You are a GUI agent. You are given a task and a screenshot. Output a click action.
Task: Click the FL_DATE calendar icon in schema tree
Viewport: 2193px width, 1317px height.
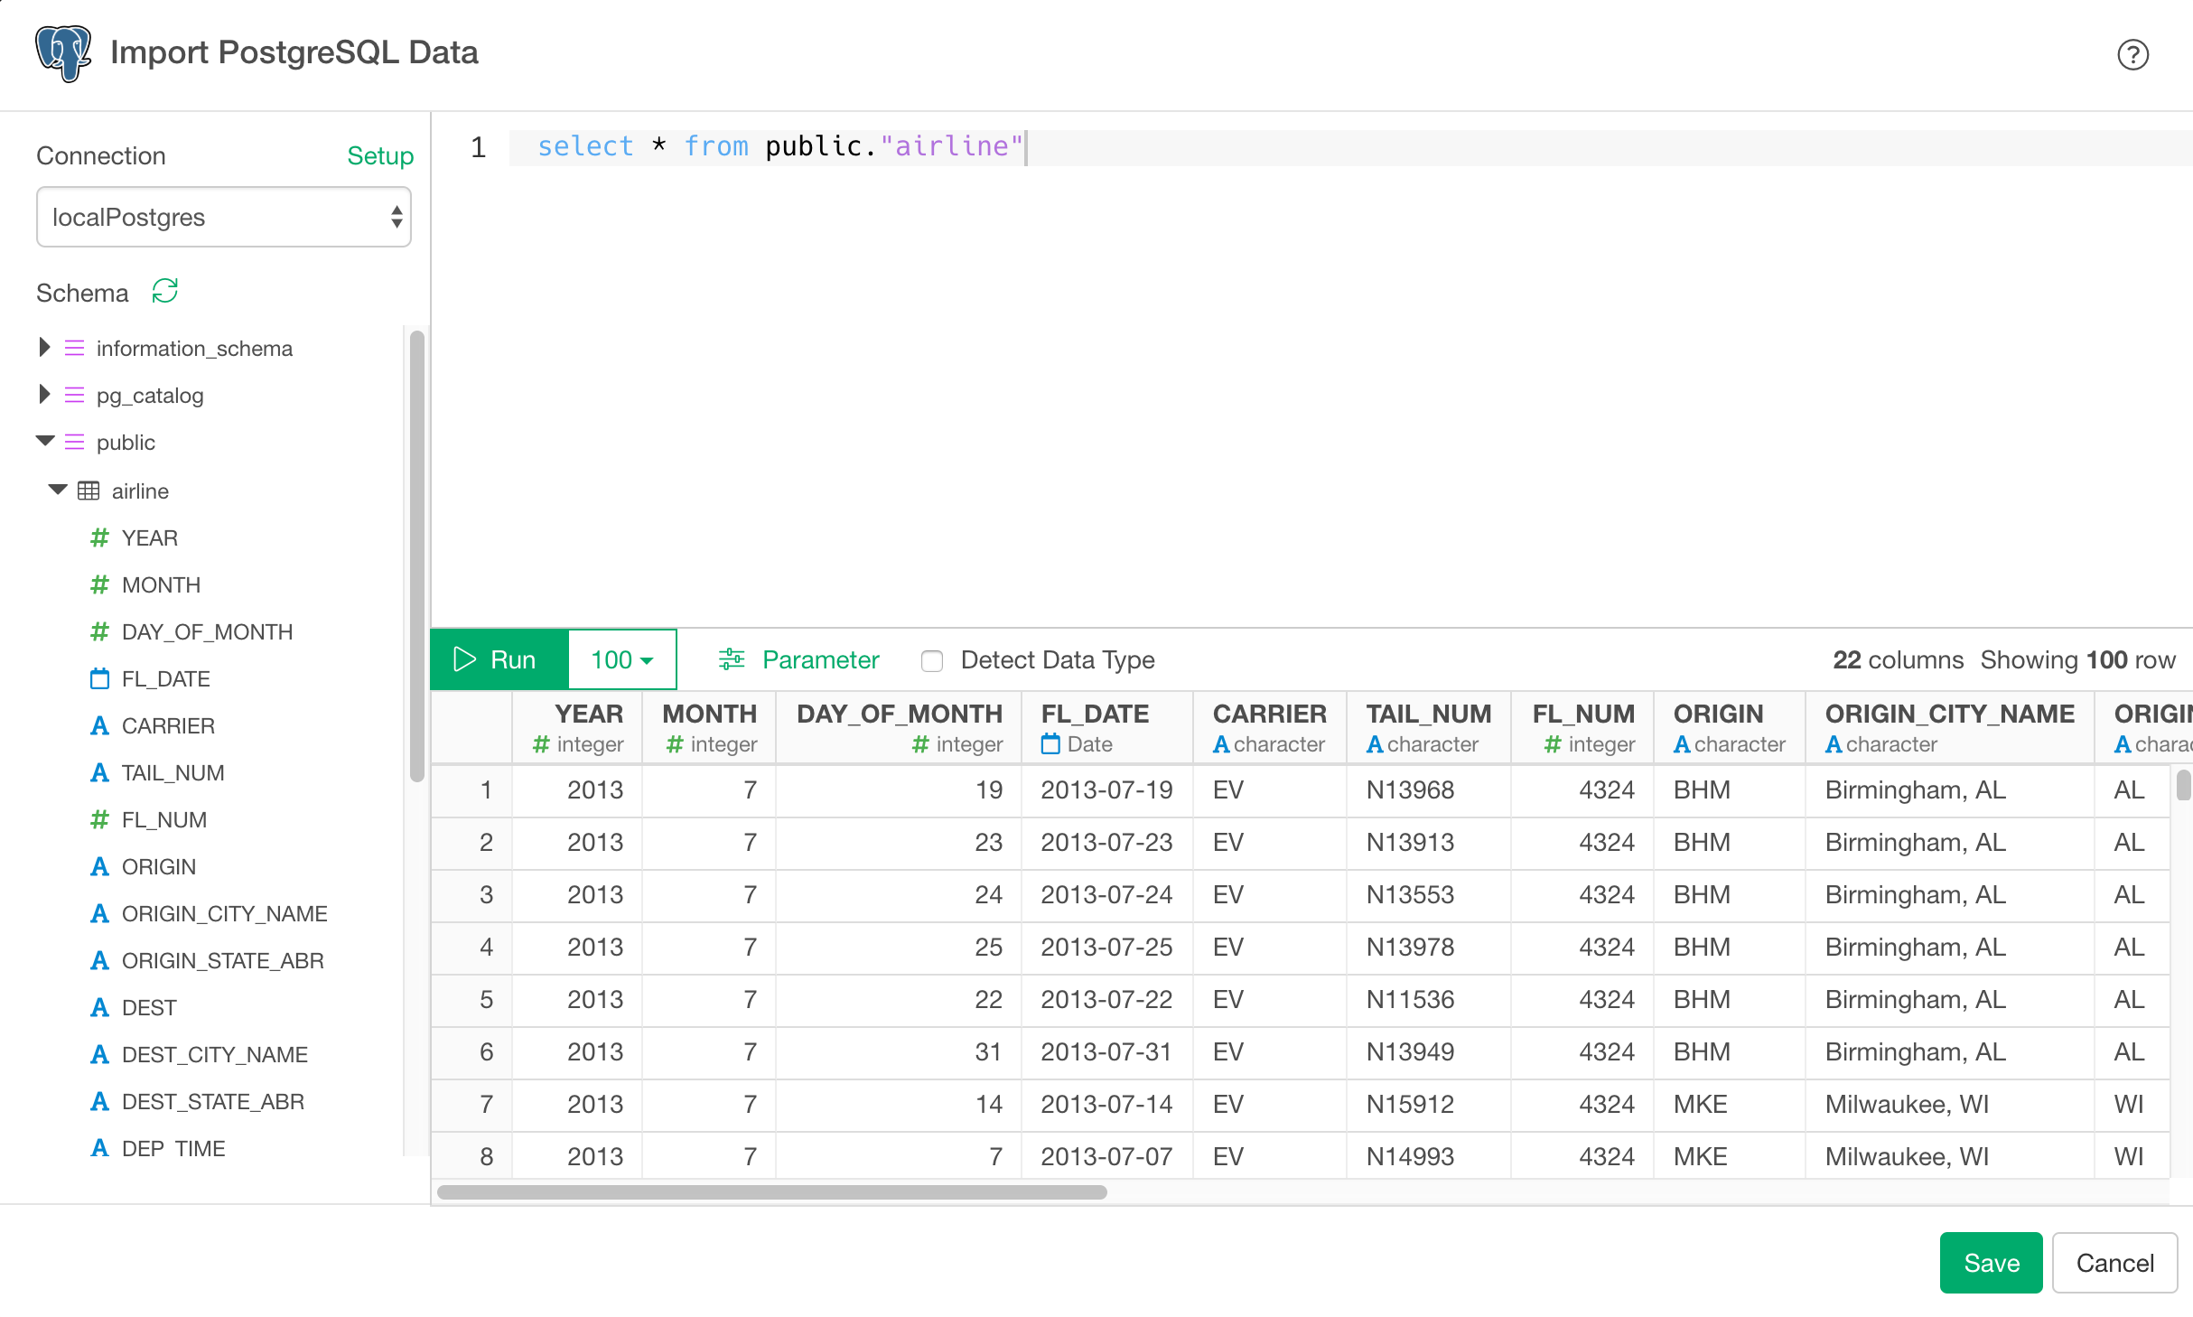pos(99,678)
